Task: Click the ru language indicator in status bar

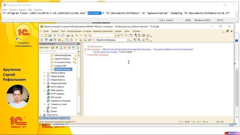Action: tap(199, 122)
